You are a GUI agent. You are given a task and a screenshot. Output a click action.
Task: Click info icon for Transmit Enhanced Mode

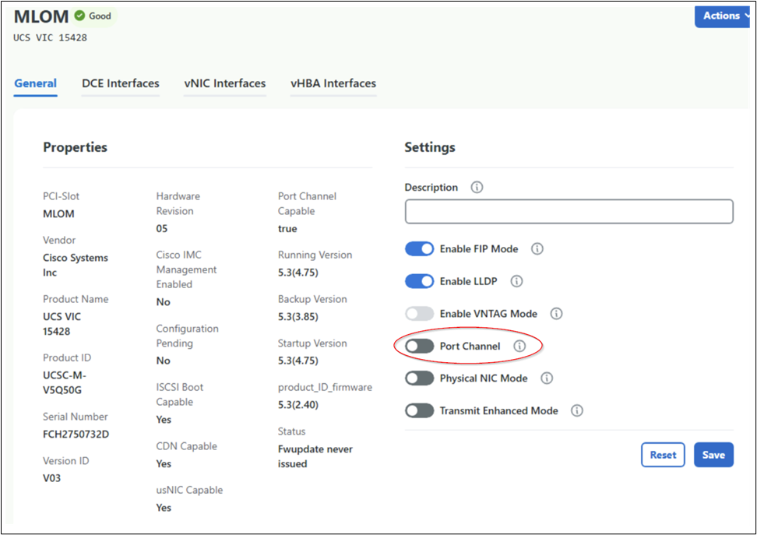(577, 410)
